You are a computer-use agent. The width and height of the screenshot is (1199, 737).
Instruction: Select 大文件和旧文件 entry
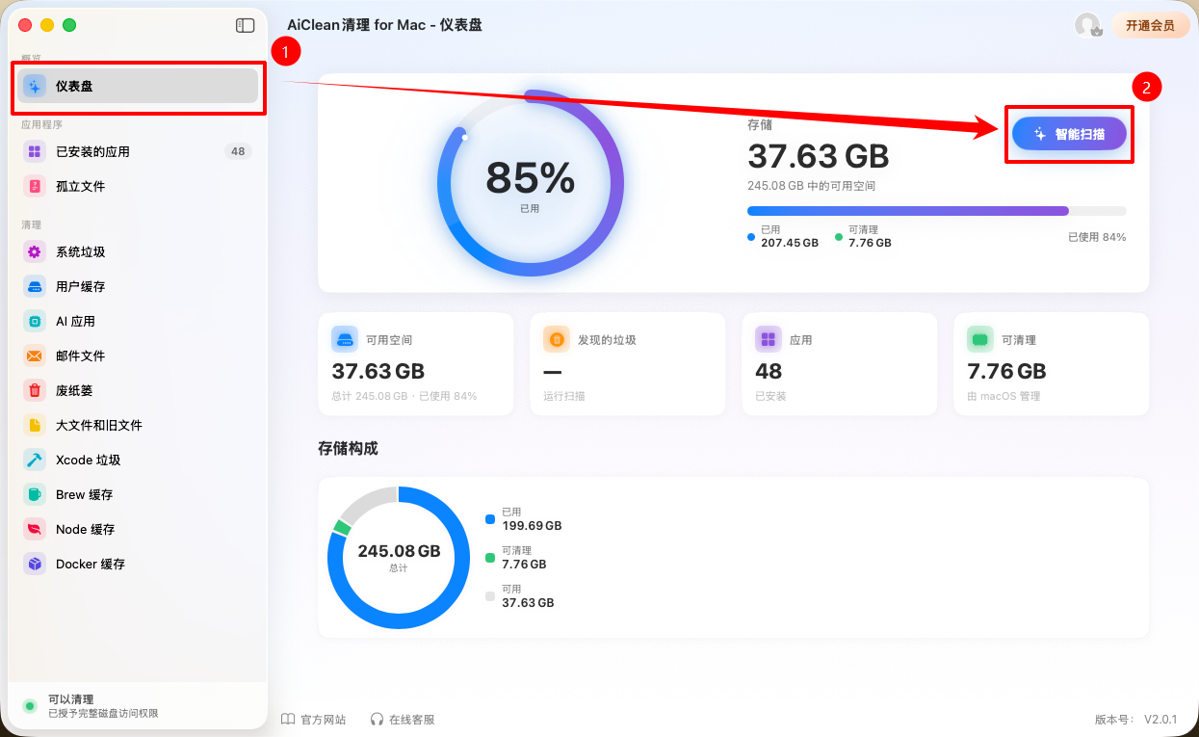(x=138, y=425)
